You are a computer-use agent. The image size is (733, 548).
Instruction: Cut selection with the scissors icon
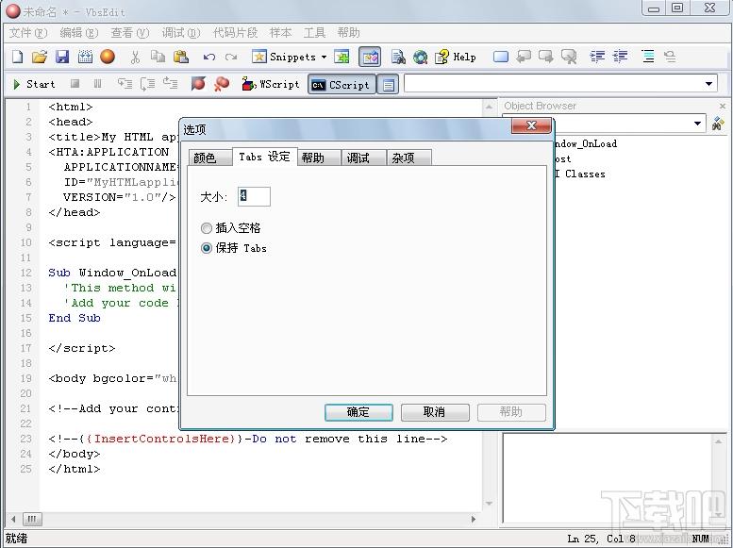[x=135, y=57]
